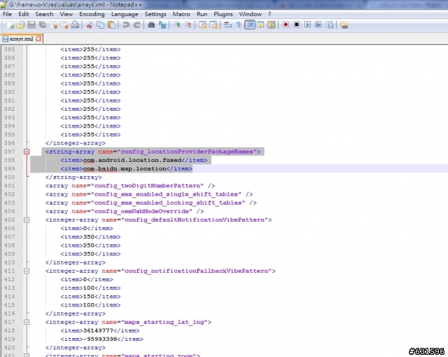Screen dimensions: 448x357
Task: Zoom in using the magnifier plus icon
Action: (x=177, y=25)
